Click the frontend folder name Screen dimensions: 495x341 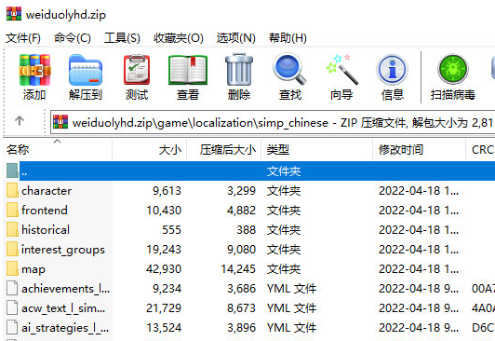[45, 211]
